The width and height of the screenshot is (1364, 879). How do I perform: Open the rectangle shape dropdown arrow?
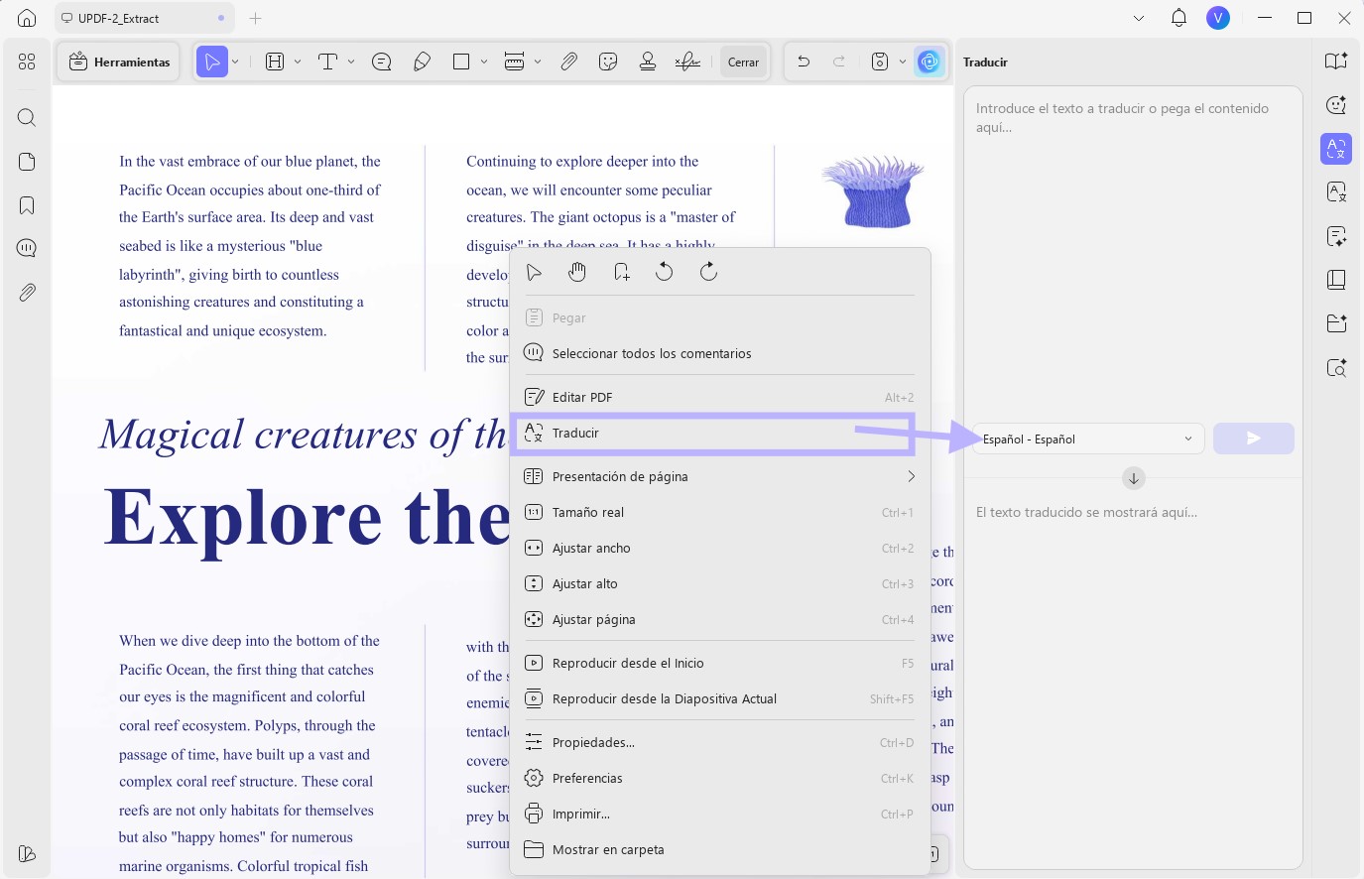coord(484,62)
